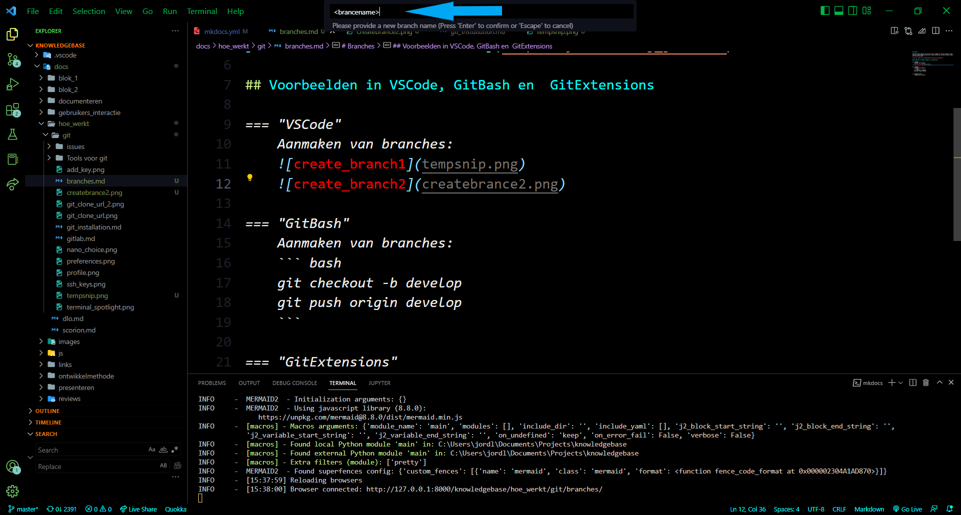Click the triangular ruler editor action icon
Viewport: 961px width, 515px height.
(922, 31)
